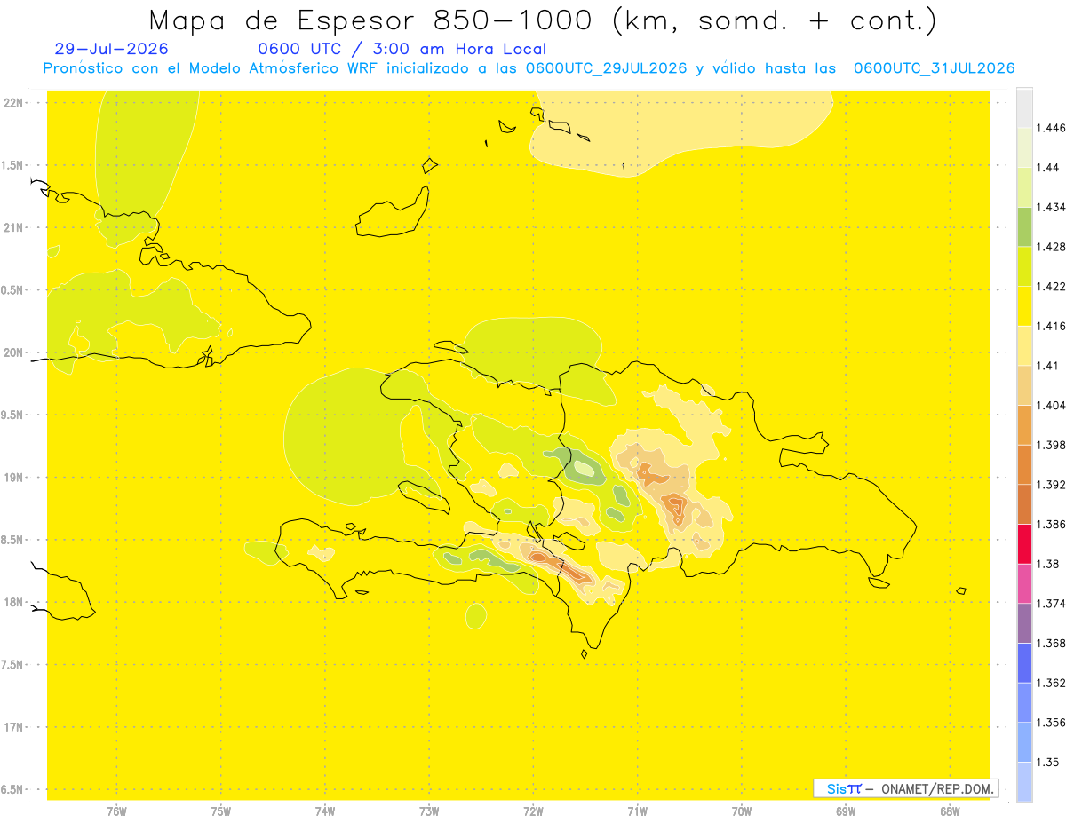Pick the red colorbar swatch between 1.38 and 1.386
The height and width of the screenshot is (823, 1066).
[x=1024, y=544]
